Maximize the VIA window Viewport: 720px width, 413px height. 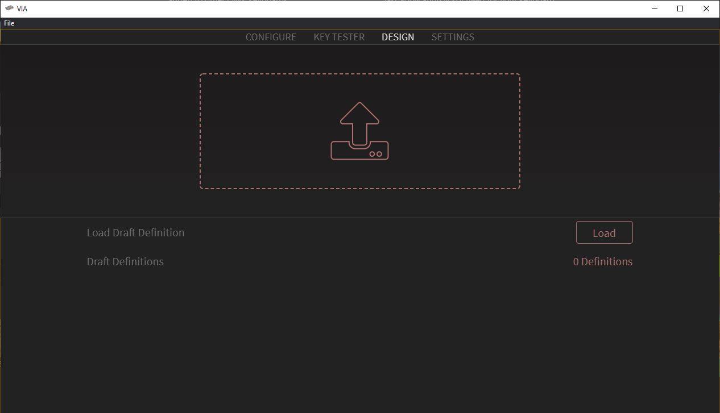pyautogui.click(x=680, y=9)
